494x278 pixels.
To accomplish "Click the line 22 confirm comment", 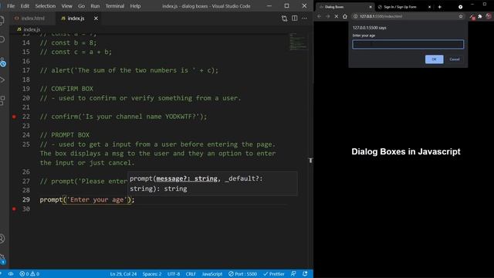I will [x=123, y=117].
